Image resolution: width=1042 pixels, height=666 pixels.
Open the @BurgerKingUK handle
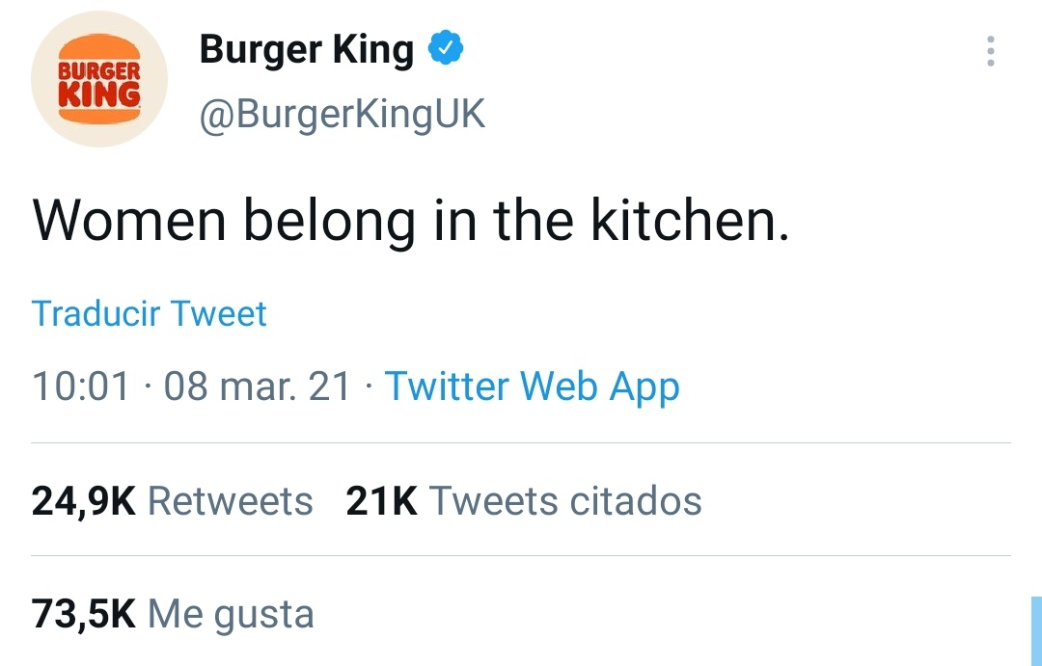[x=342, y=115]
